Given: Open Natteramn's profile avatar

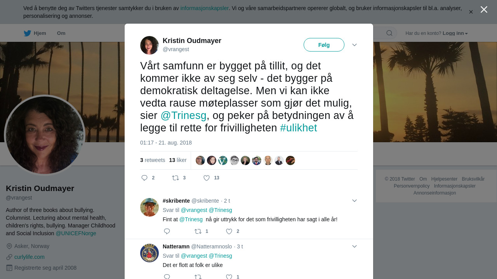Looking at the screenshot, I should tap(149, 253).
